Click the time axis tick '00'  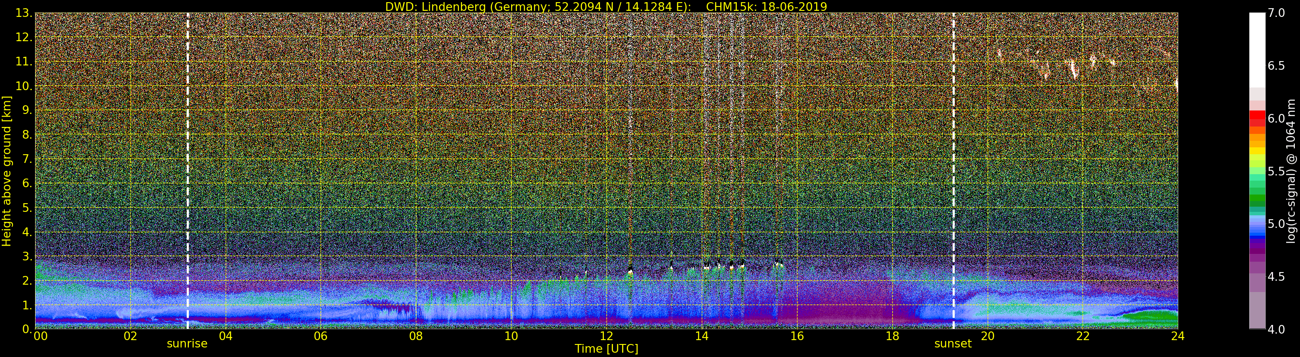(40, 336)
